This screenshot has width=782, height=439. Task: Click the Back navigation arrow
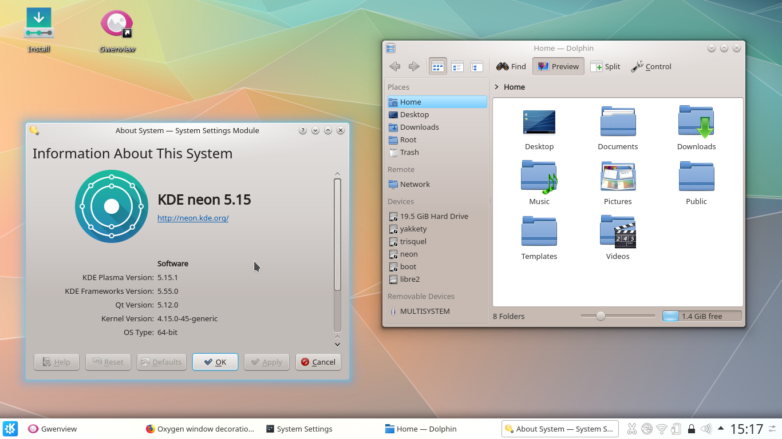pyautogui.click(x=394, y=66)
